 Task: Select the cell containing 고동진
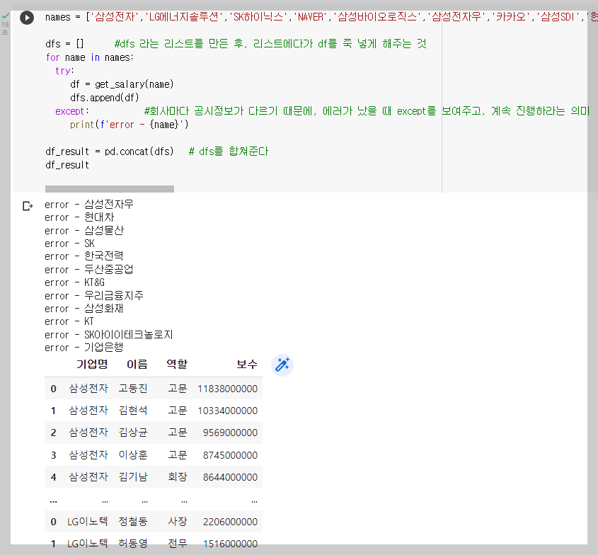click(133, 389)
